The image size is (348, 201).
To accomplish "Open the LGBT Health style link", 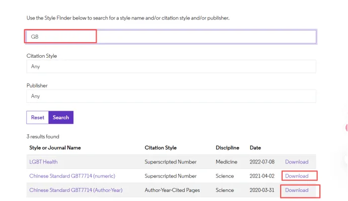I will pyautogui.click(x=44, y=162).
